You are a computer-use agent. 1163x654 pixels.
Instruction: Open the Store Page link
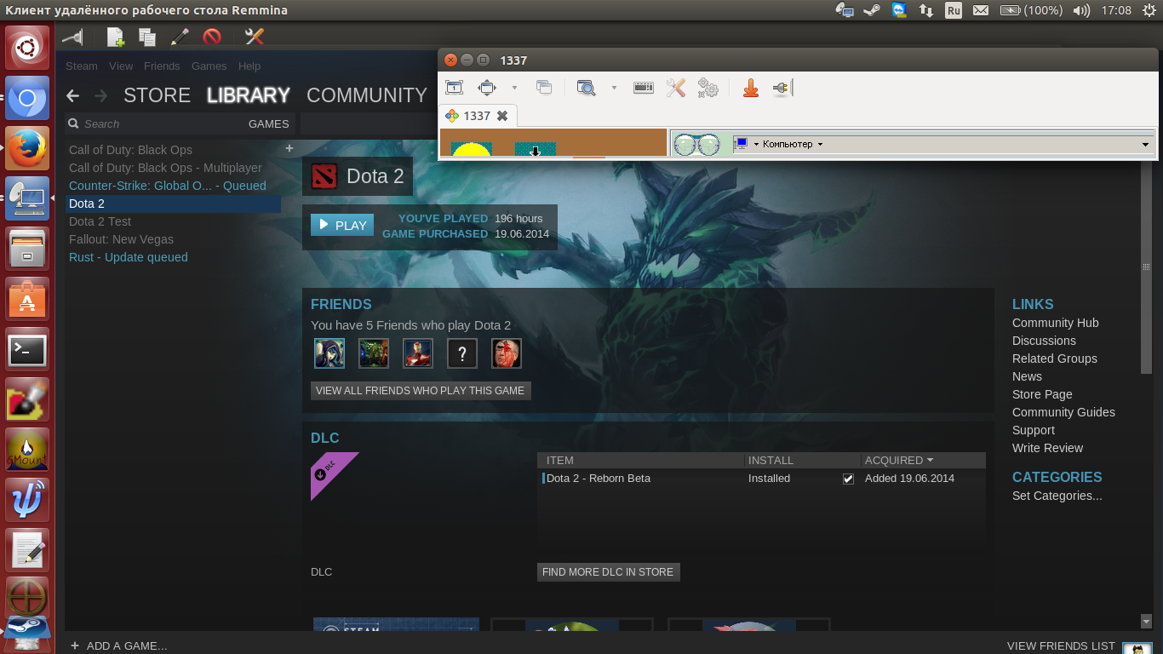click(1042, 394)
